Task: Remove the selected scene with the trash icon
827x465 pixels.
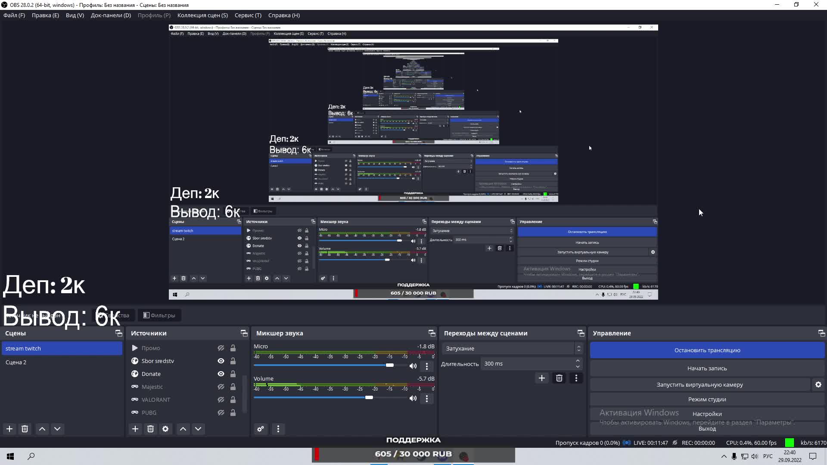Action: pos(25,429)
